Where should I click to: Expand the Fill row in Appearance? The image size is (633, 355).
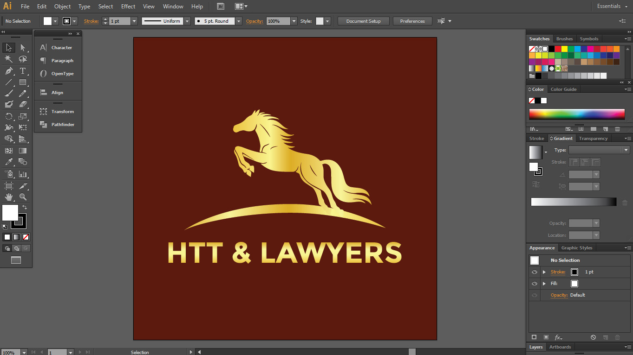pyautogui.click(x=544, y=284)
